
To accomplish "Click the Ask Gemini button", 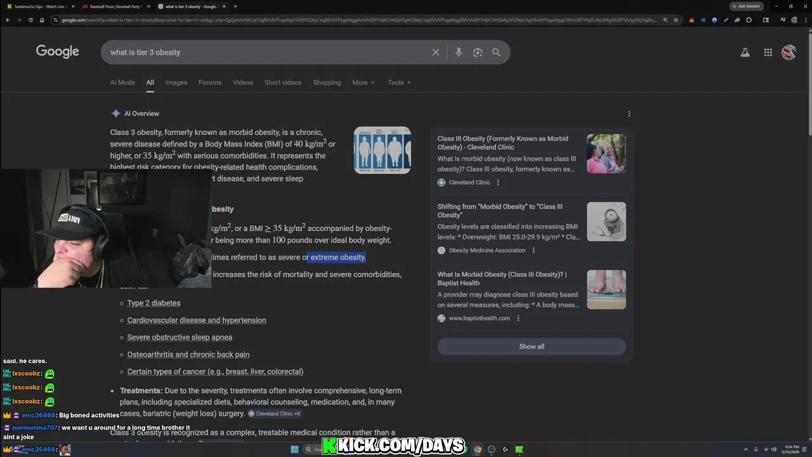I will coord(746,6).
